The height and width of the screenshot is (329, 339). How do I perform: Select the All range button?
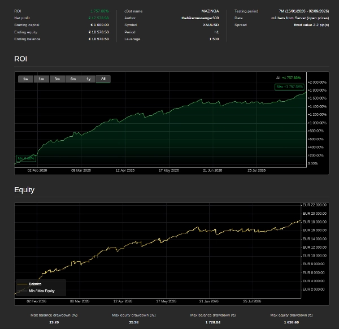click(x=103, y=79)
